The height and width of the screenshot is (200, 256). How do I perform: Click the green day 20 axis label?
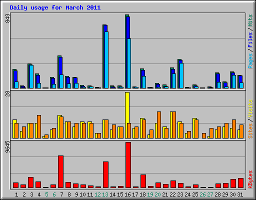pyautogui.click(x=157, y=194)
